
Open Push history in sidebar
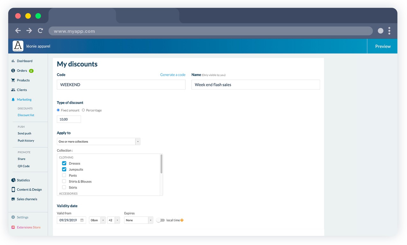[26, 141]
